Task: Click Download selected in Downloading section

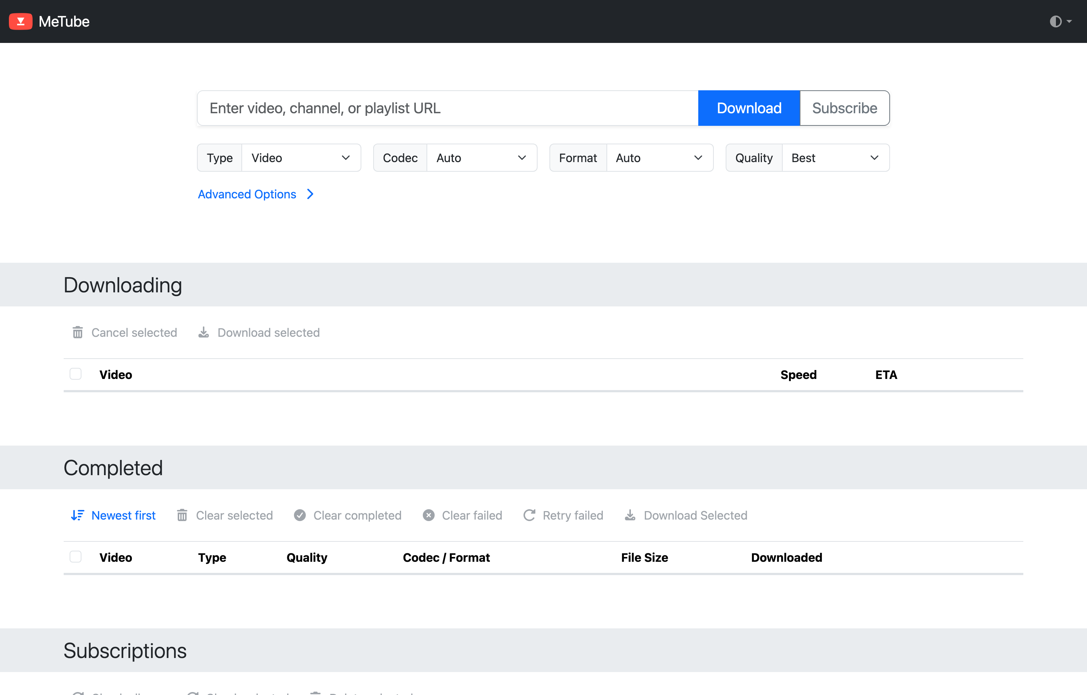Action: coord(259,333)
